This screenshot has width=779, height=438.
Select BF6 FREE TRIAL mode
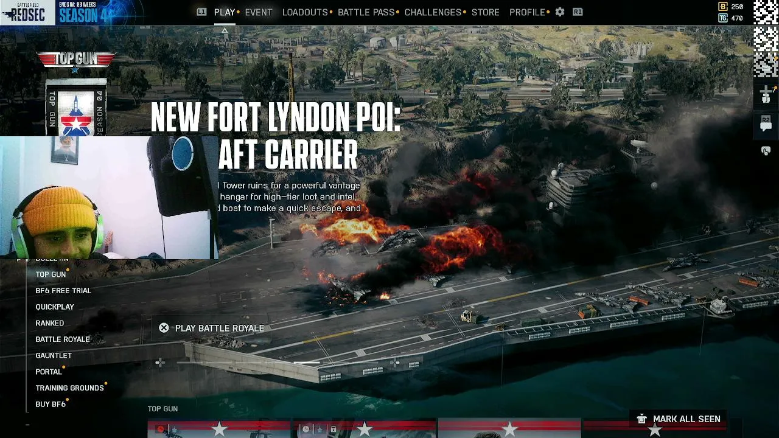click(x=63, y=291)
